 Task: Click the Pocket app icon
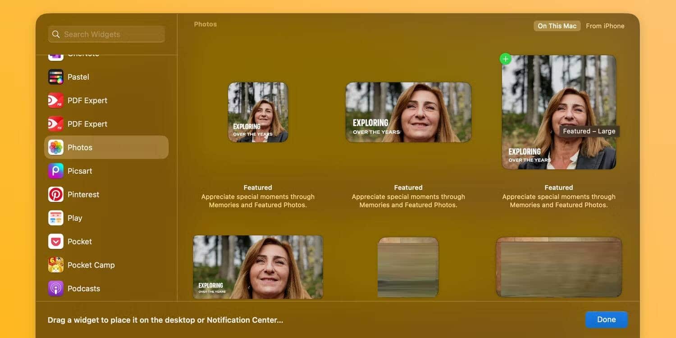point(55,241)
